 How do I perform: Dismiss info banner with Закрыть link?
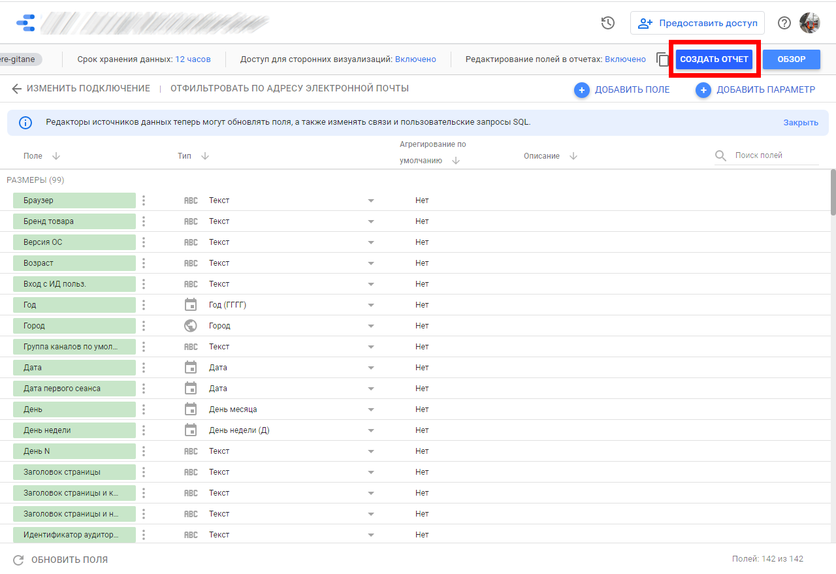coord(800,123)
